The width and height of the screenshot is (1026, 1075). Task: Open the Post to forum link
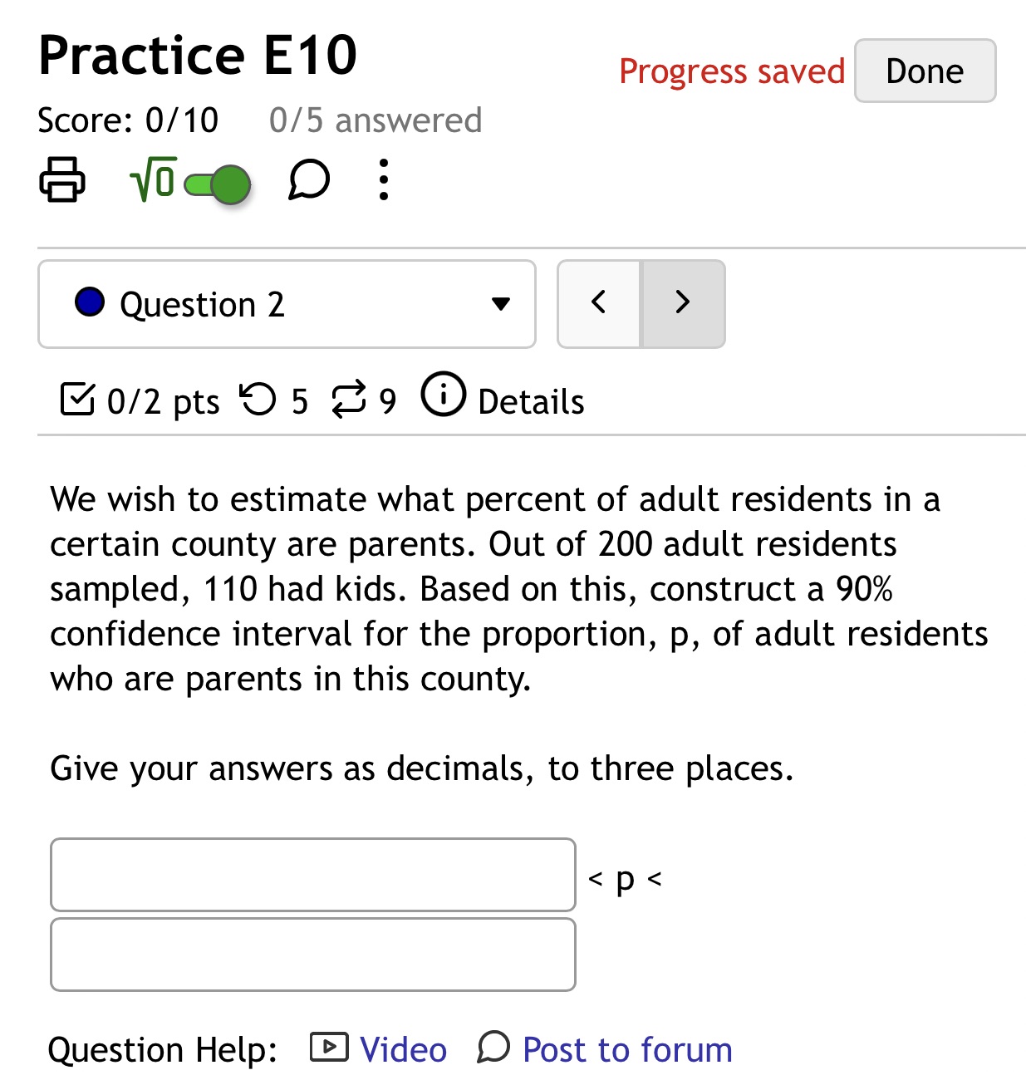click(x=626, y=1049)
